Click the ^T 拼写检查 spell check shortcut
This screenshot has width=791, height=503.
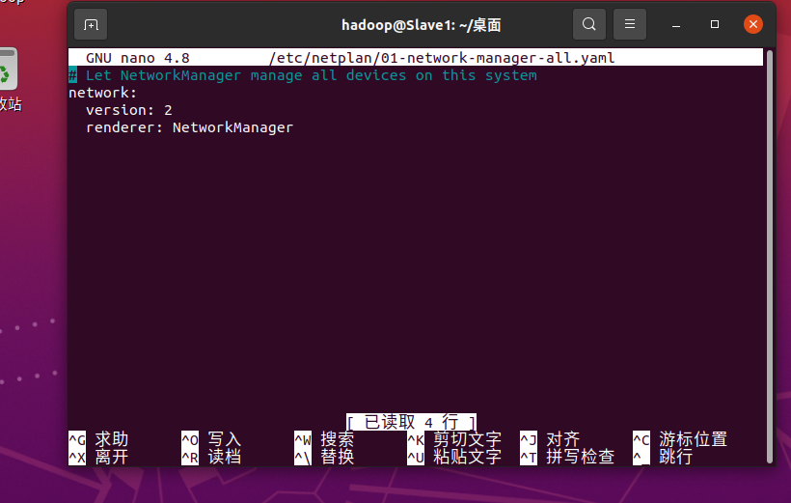click(x=567, y=457)
